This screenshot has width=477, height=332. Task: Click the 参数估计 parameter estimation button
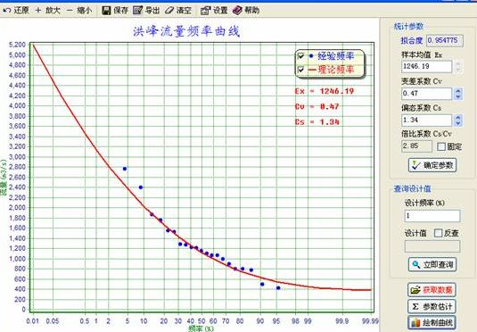click(x=432, y=306)
